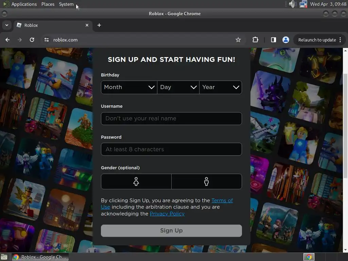Open the Terms of Use link

tap(222, 201)
